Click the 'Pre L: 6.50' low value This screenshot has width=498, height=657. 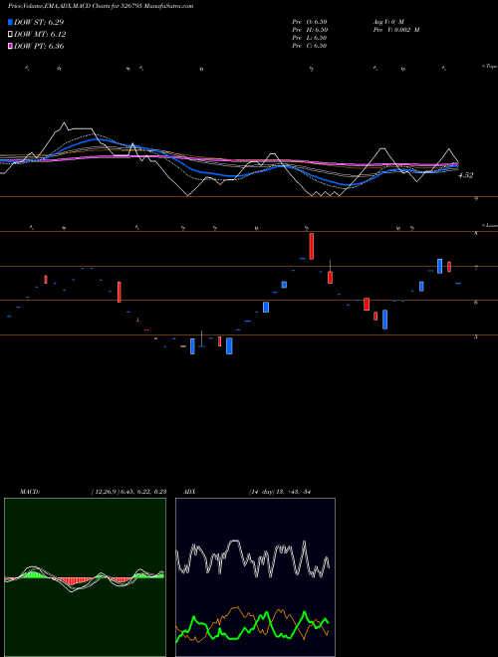(x=310, y=38)
